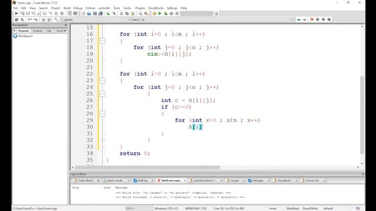The width and height of the screenshot is (376, 211).
Task: Switch to the Files tab in Management
Action: click(49, 31)
